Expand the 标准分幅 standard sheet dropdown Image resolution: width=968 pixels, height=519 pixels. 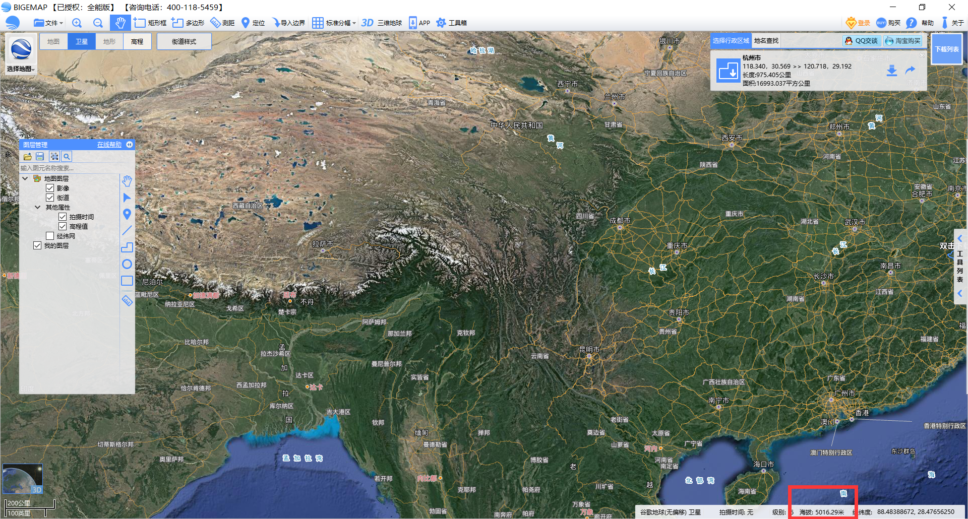point(334,23)
